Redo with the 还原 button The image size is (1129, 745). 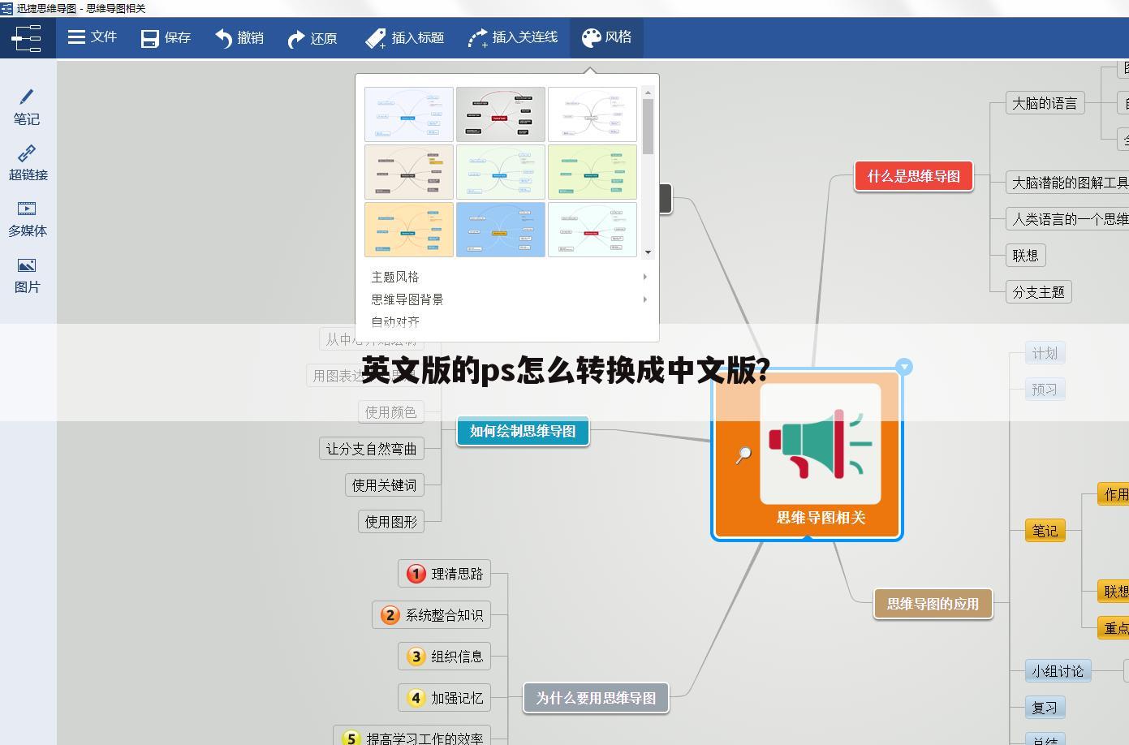[312, 38]
